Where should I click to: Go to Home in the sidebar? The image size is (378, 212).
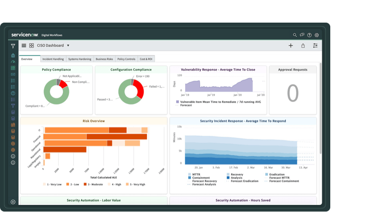[13, 55]
